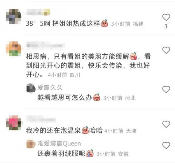Open 爱震久久's small avatar

[31, 88]
